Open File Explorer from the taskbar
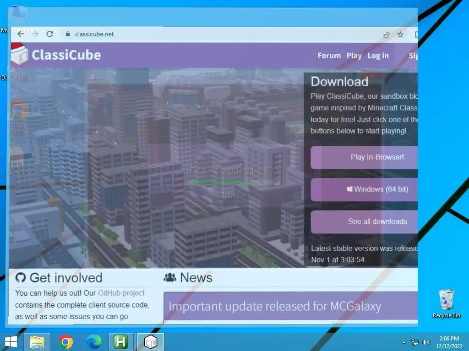The height and width of the screenshot is (351, 469). pos(37,342)
